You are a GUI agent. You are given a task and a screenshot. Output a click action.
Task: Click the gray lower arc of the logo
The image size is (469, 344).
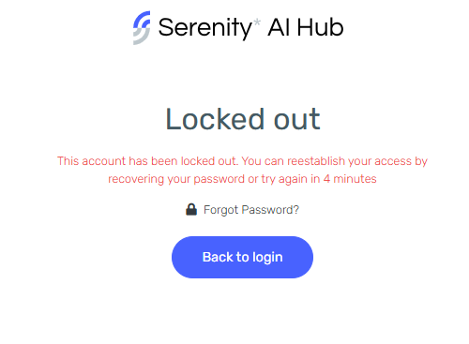point(142,36)
